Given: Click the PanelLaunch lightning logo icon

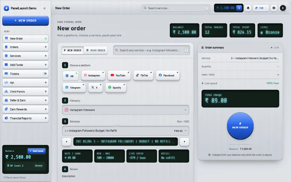Looking at the screenshot, I should 6,8.
